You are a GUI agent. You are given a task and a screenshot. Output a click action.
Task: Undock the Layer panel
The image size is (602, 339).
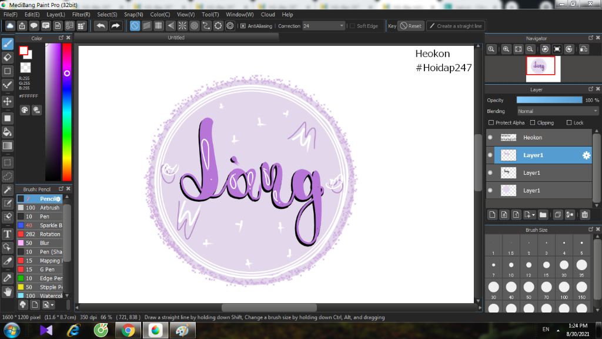click(x=591, y=89)
